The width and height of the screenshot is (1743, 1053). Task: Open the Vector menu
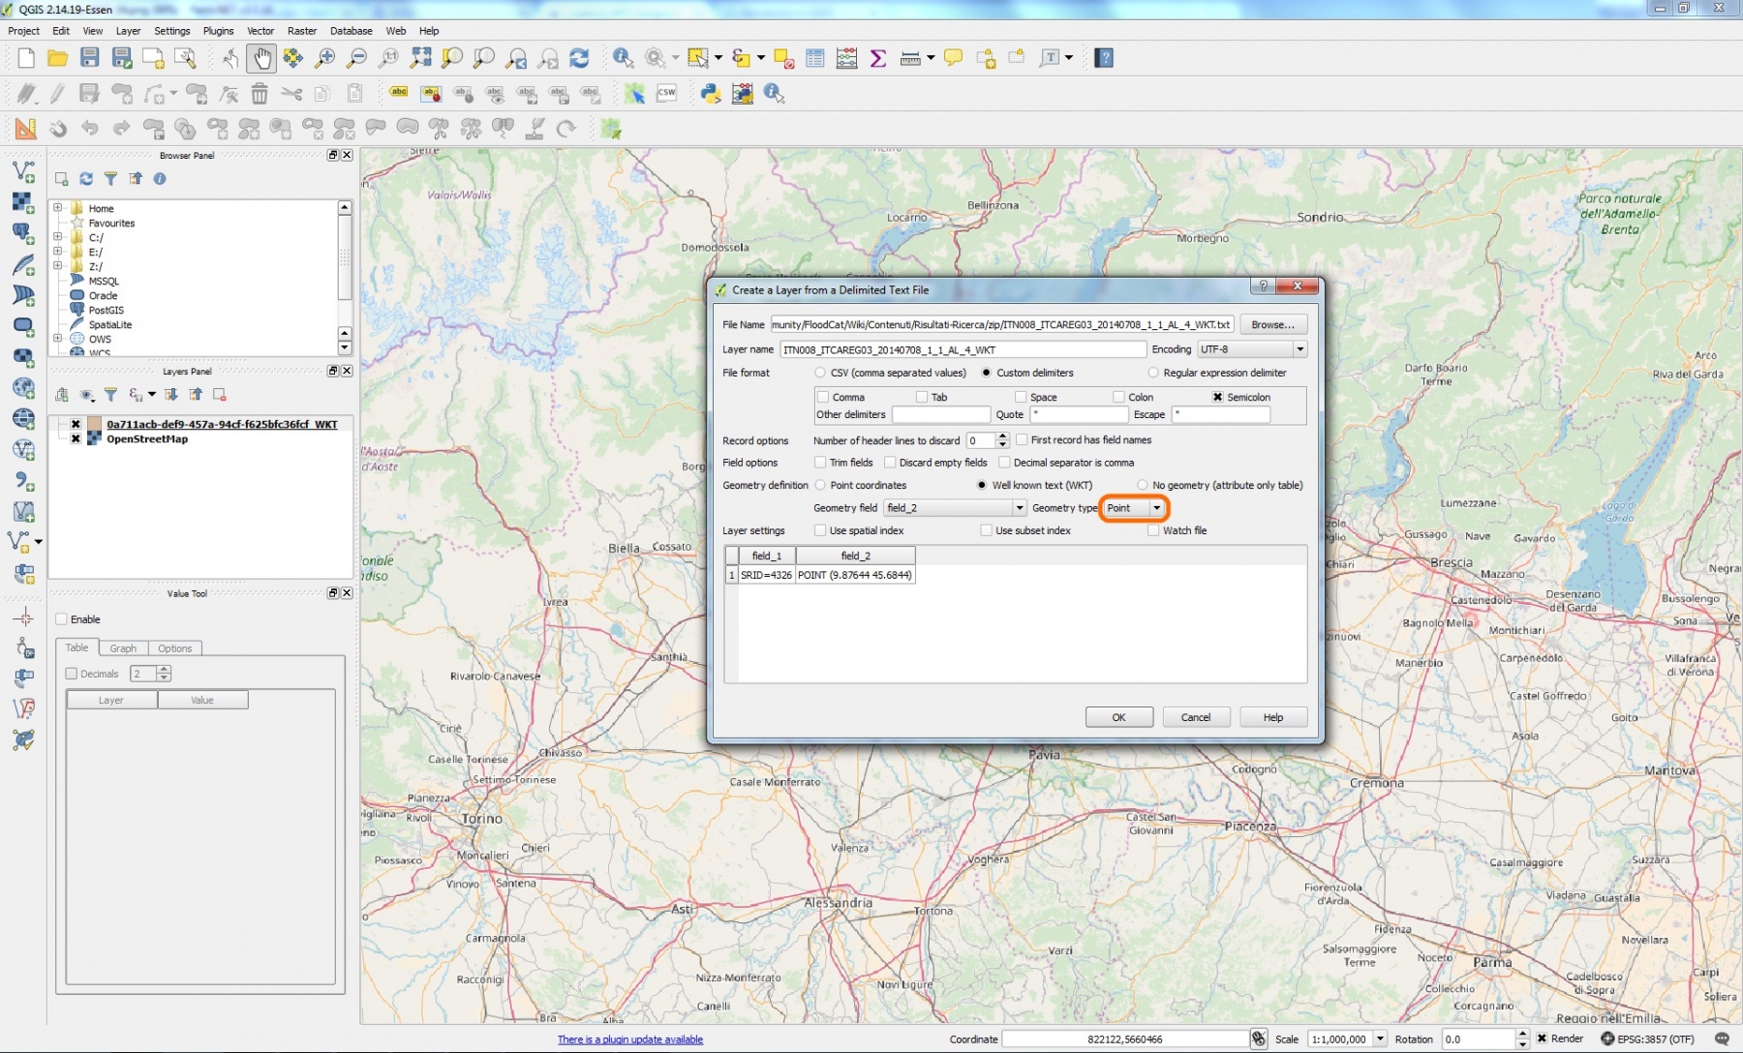point(260,30)
